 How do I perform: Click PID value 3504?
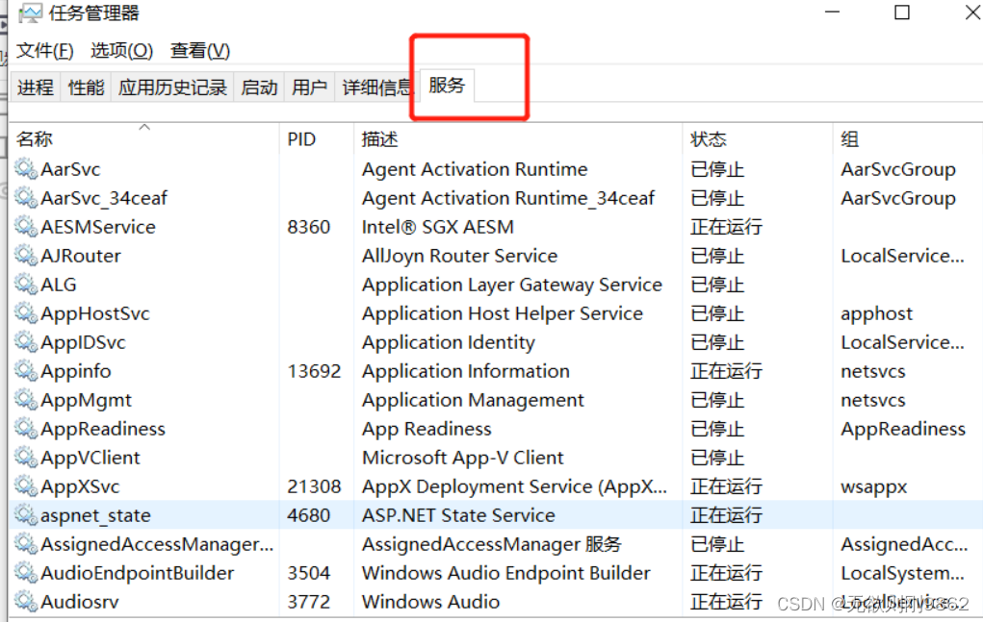point(308,573)
